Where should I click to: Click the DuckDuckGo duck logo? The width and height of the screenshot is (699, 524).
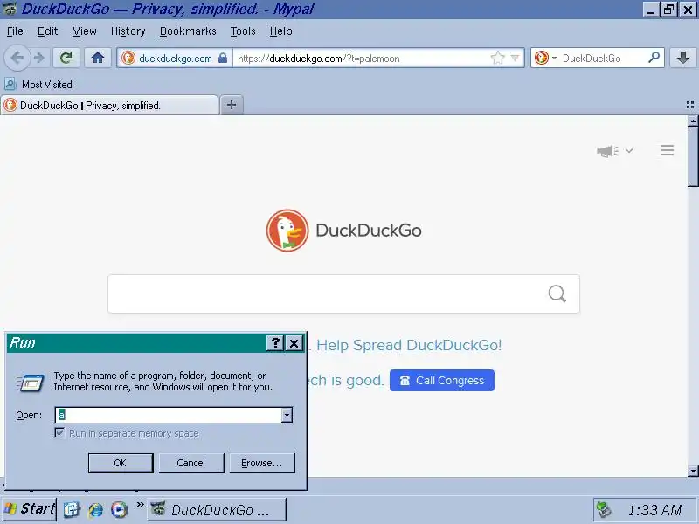tap(287, 231)
